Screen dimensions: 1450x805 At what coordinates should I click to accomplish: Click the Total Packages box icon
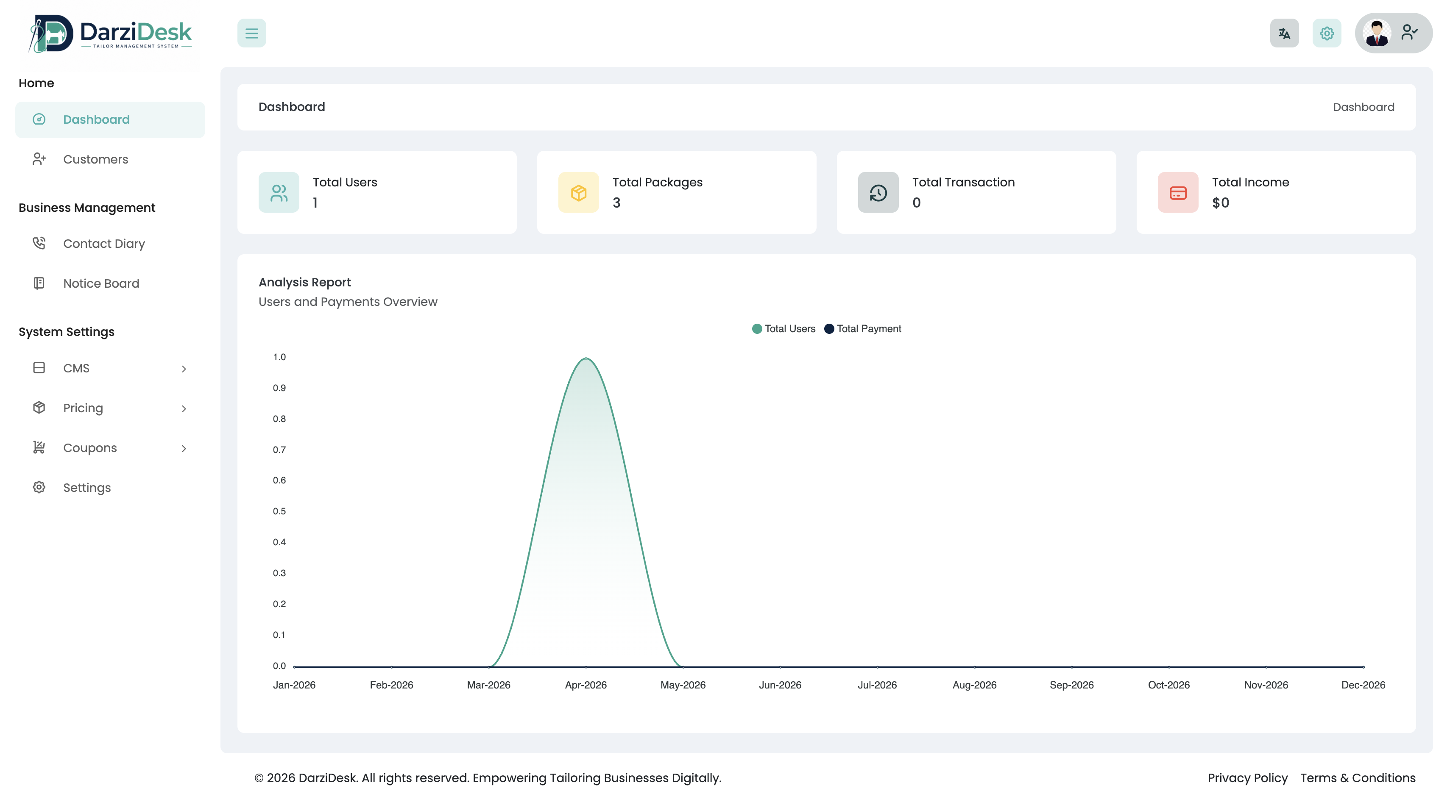tap(578, 192)
